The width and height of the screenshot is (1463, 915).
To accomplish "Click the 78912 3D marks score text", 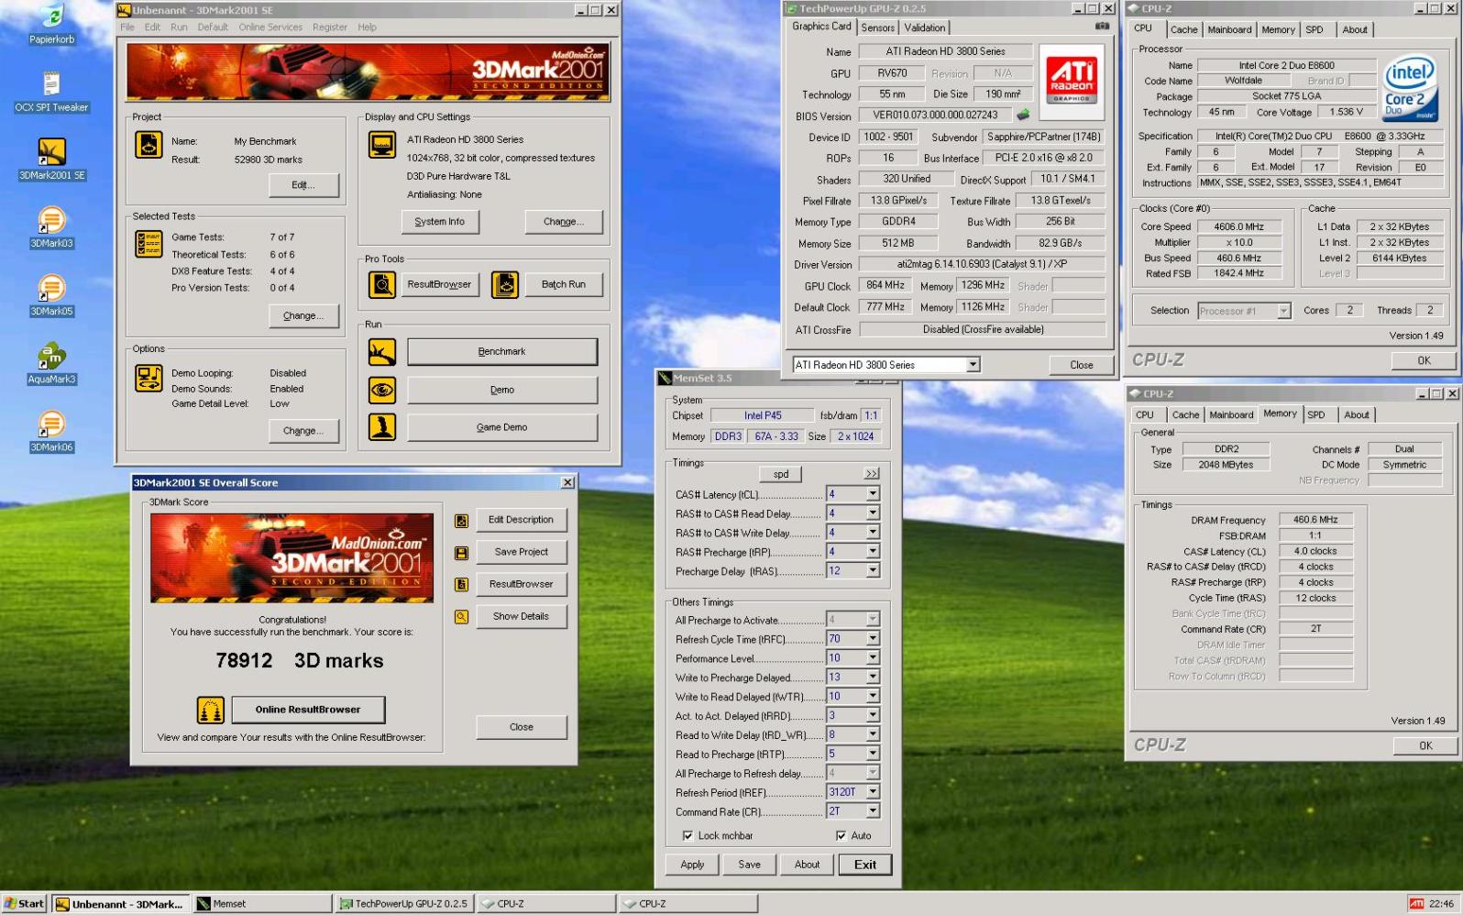I will point(300,661).
